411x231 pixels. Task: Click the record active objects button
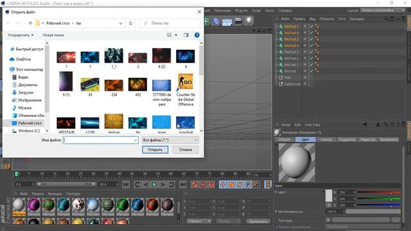[x=194, y=185]
